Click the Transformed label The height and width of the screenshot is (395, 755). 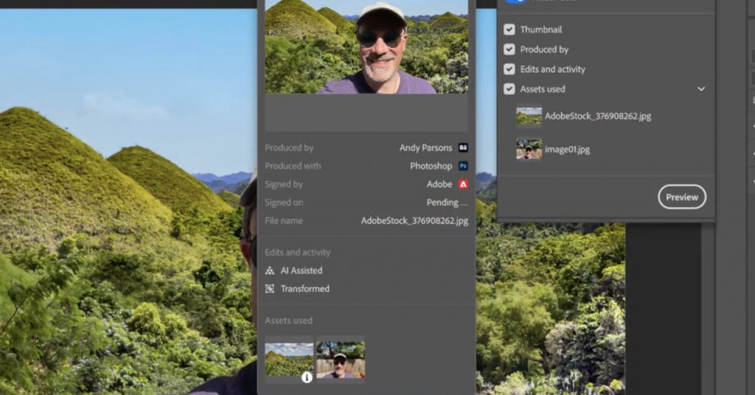click(x=305, y=289)
